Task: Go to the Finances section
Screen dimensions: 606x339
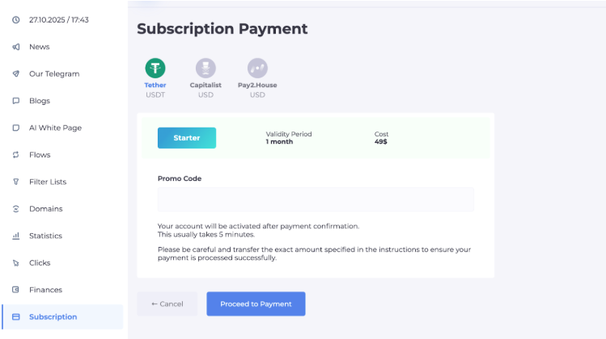Action: [x=45, y=290]
